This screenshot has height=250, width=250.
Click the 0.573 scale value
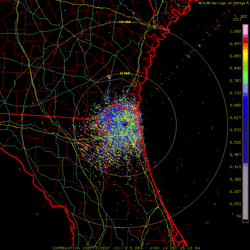pos(235,130)
